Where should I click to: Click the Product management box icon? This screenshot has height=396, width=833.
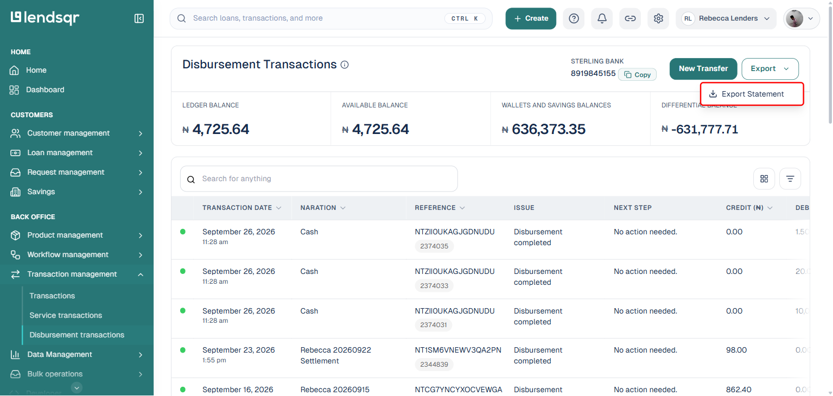16,235
